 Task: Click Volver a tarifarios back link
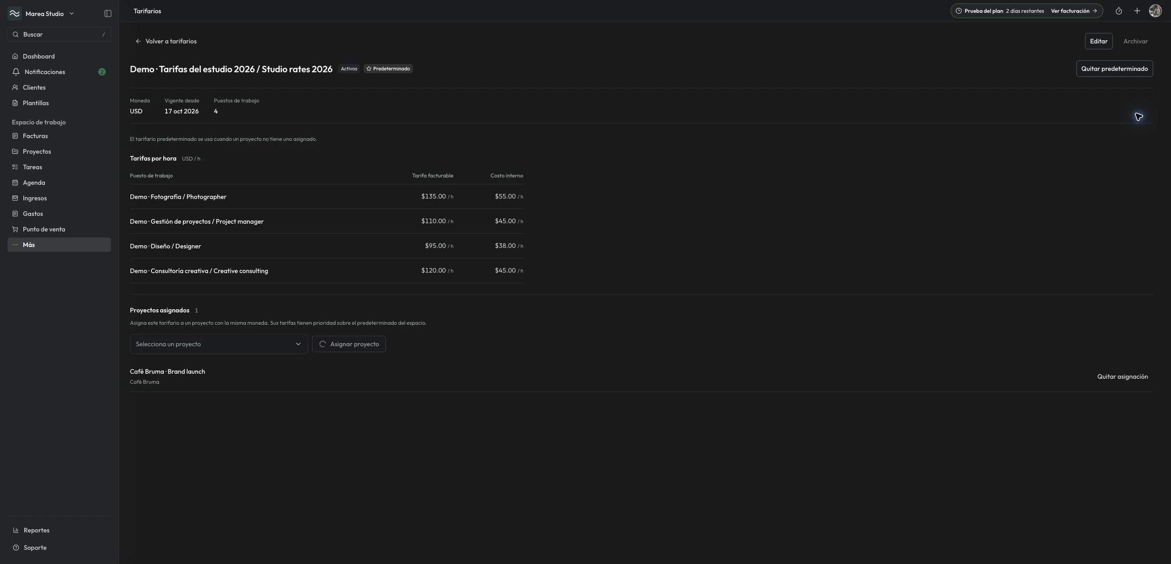pyautogui.click(x=166, y=41)
